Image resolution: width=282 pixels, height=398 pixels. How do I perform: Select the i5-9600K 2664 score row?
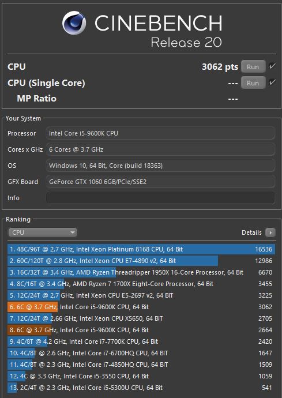click(141, 330)
